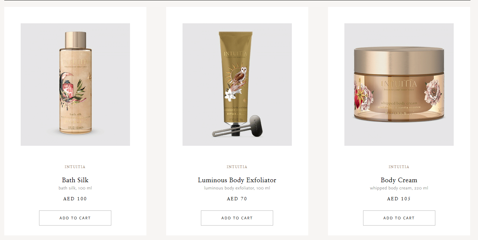
Task: Open the whipped Body Cream jar image
Action: pyautogui.click(x=399, y=84)
